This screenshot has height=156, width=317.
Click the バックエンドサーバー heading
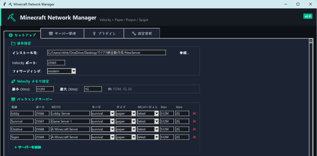(32, 99)
